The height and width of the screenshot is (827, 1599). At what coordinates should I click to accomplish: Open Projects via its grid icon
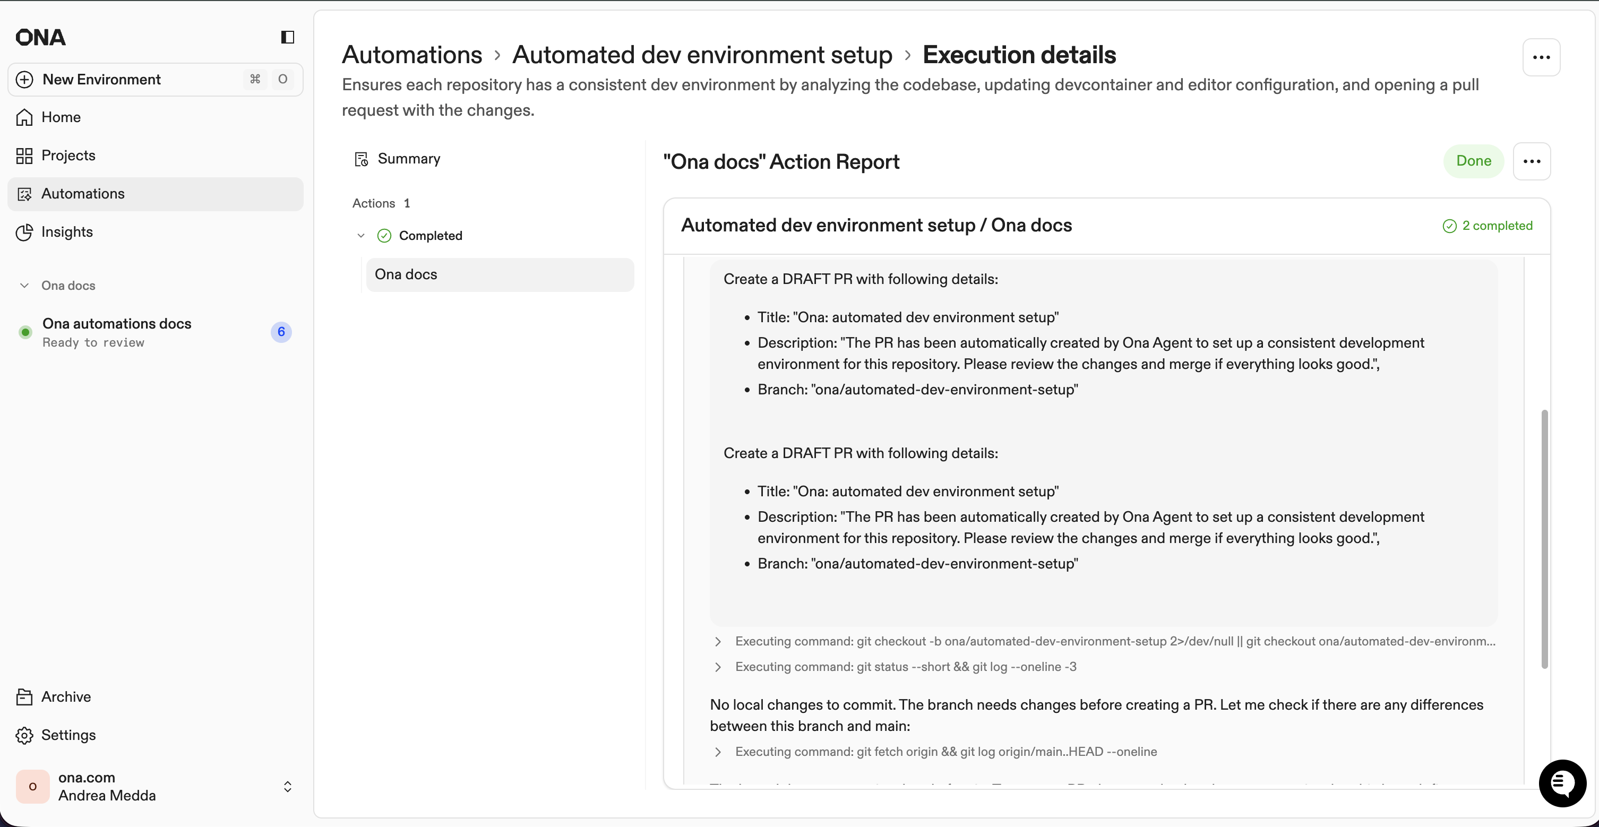point(24,155)
